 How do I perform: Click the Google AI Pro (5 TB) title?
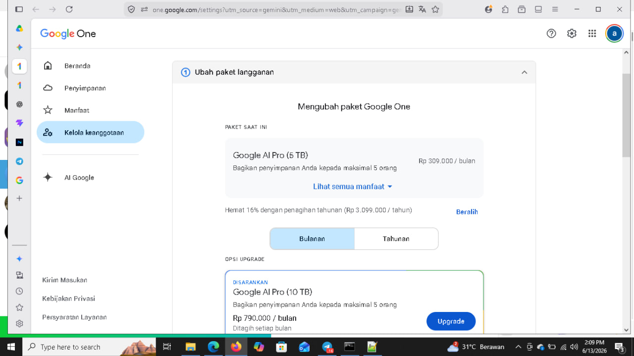coord(270,155)
